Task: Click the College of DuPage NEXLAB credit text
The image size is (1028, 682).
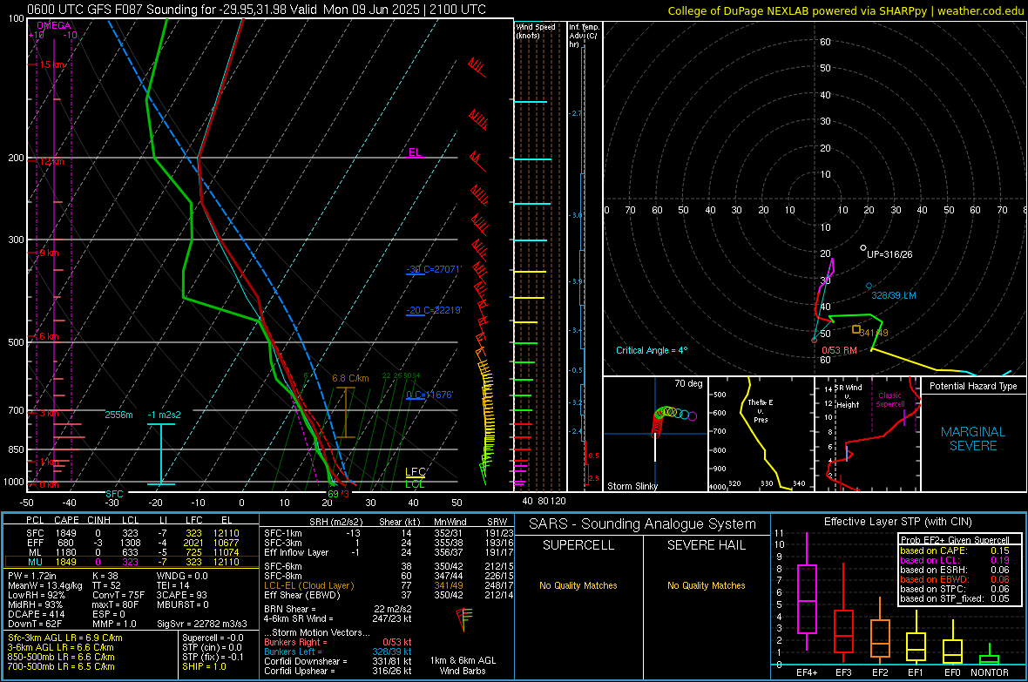Action: point(845,10)
